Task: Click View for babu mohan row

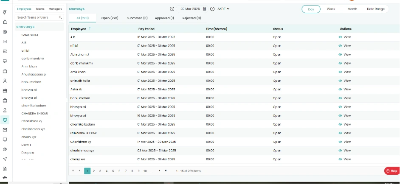Action: [347, 98]
